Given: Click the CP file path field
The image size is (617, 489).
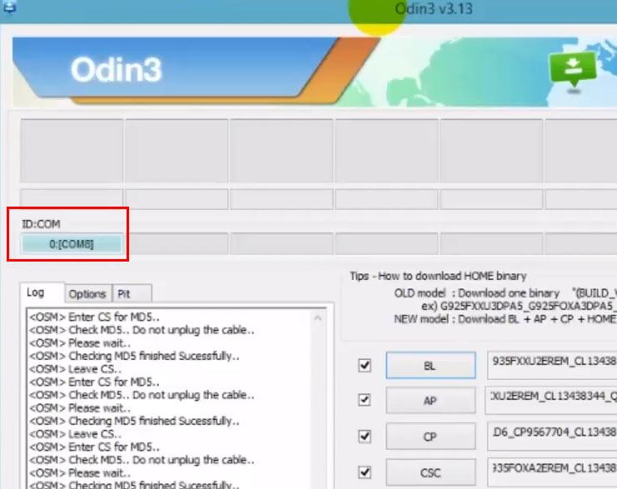Looking at the screenshot, I should click(x=552, y=437).
